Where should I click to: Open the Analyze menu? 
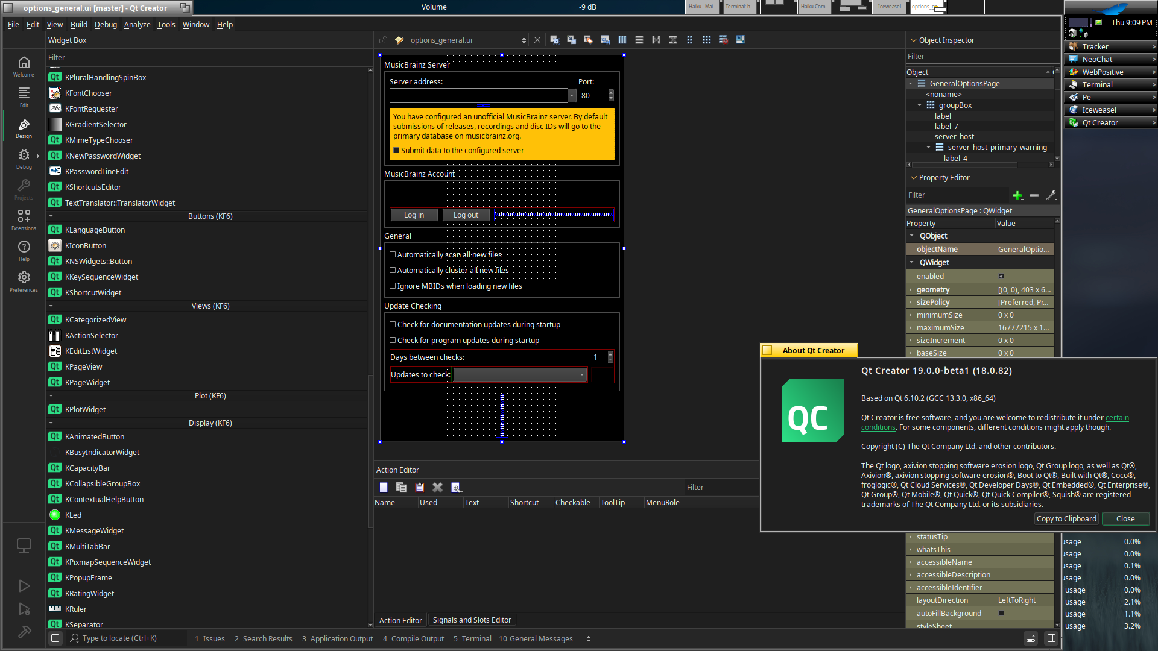tap(137, 25)
